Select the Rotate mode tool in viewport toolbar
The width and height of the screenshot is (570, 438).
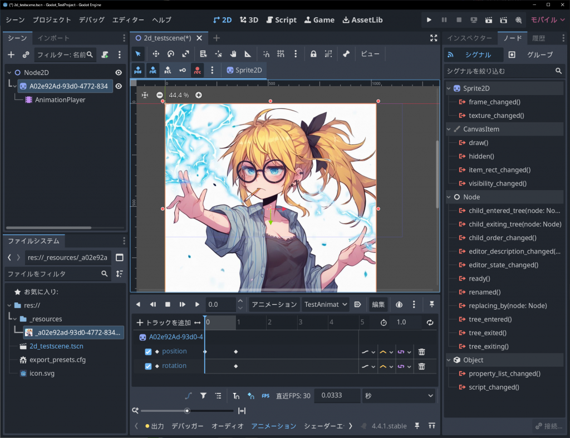tap(171, 54)
